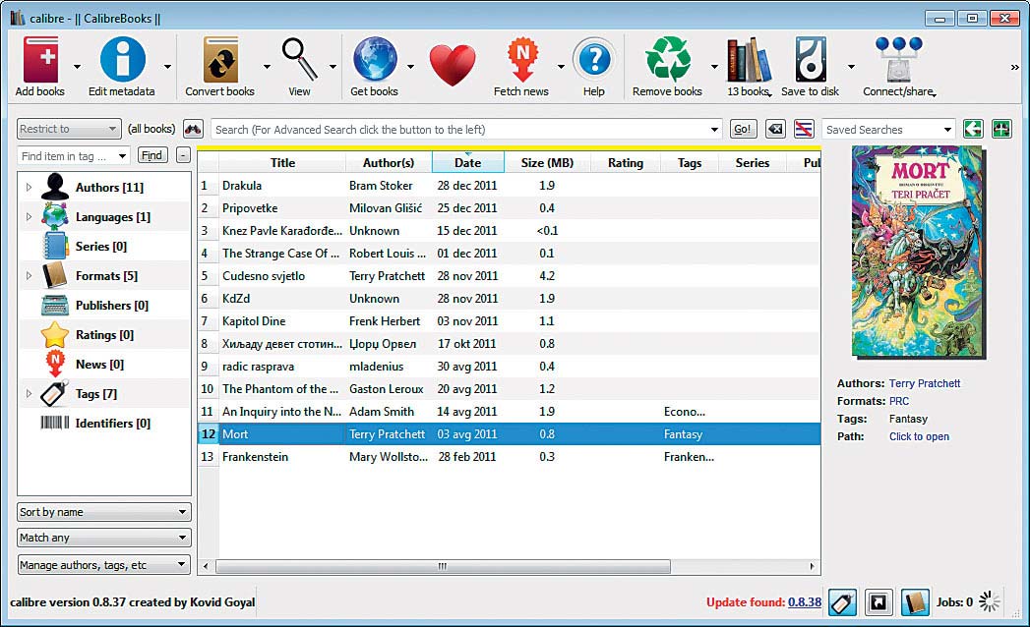Open the 0.8.38 update link
Viewport: 1030px width, 627px height.
click(x=805, y=602)
